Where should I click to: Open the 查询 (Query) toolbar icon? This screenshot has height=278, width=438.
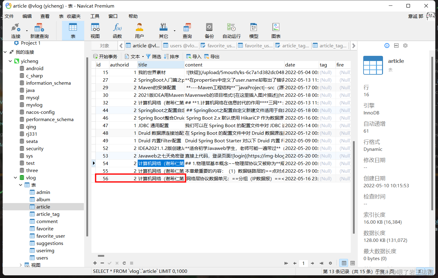[187, 31]
